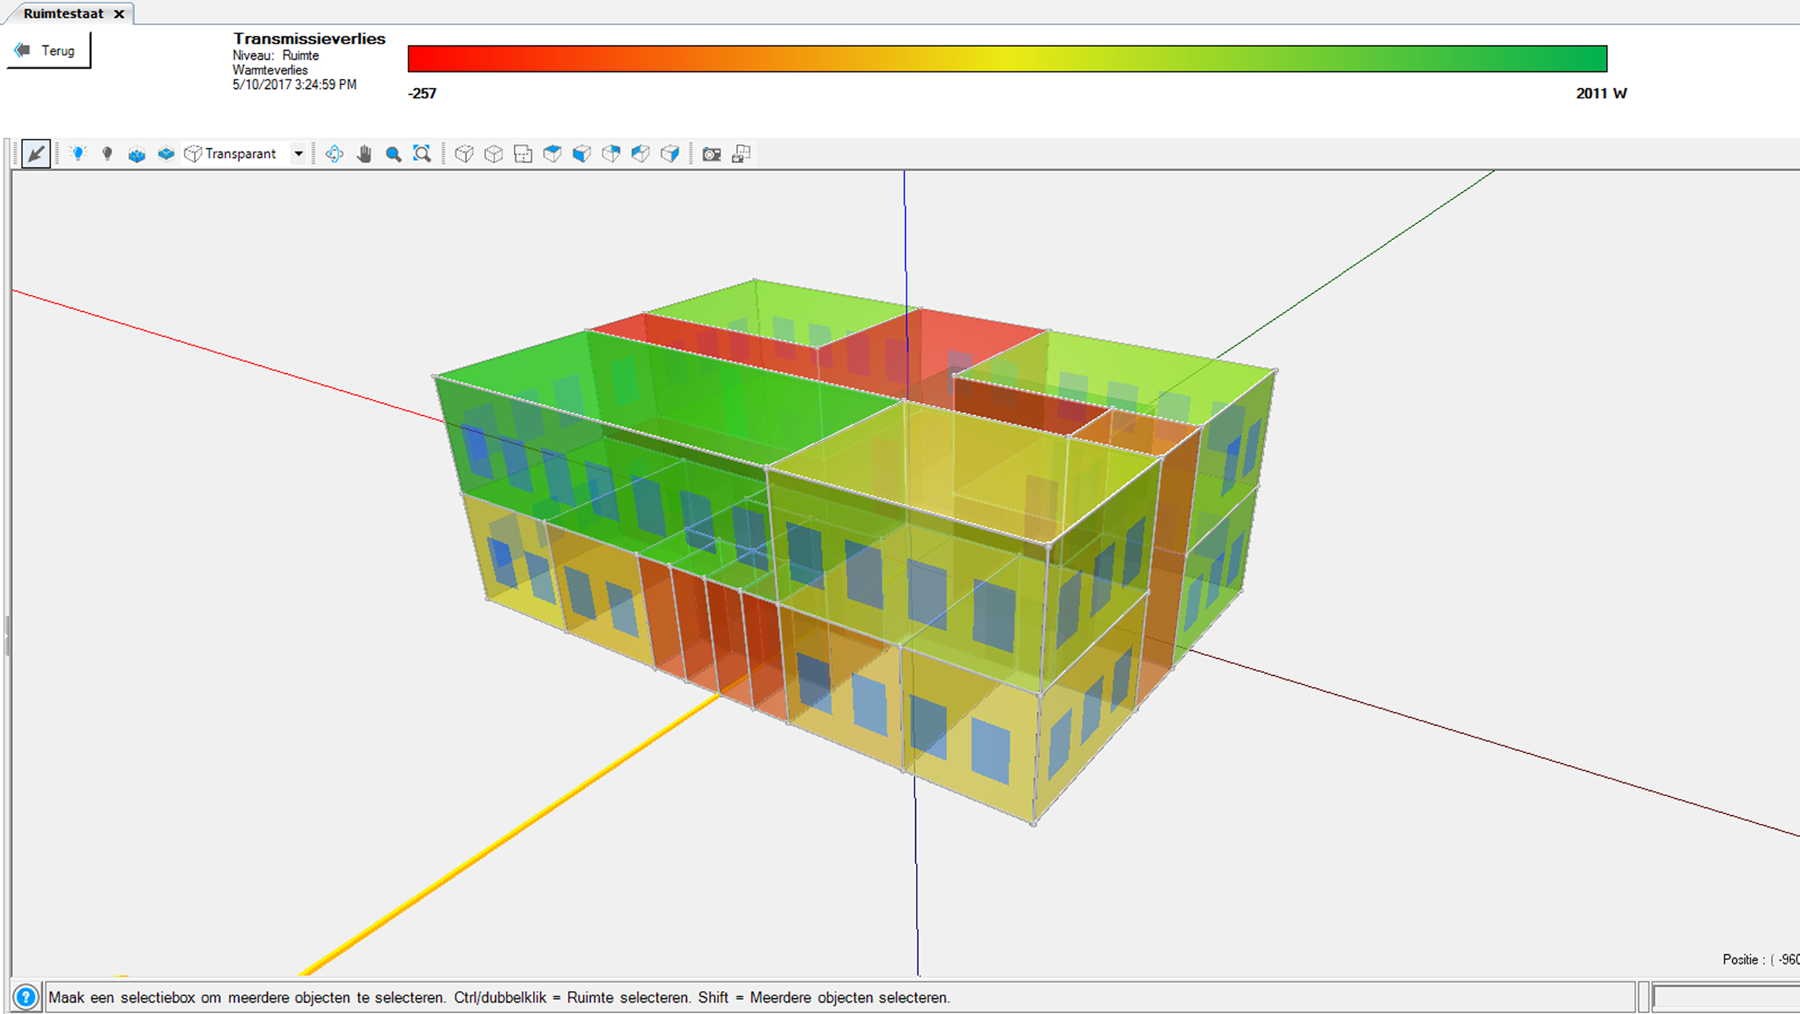The image size is (1800, 1014).
Task: Click the flat blue layer icon
Action: coord(166,154)
